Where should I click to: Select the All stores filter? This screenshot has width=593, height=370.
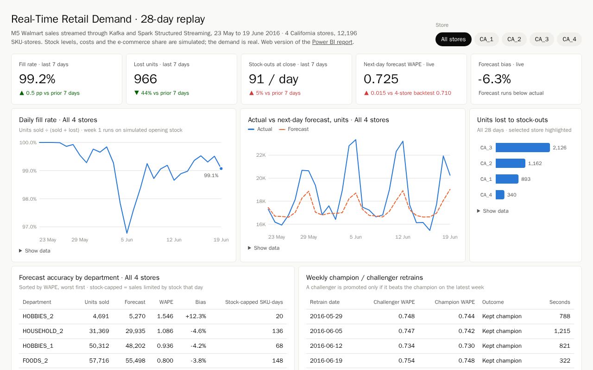click(x=453, y=39)
